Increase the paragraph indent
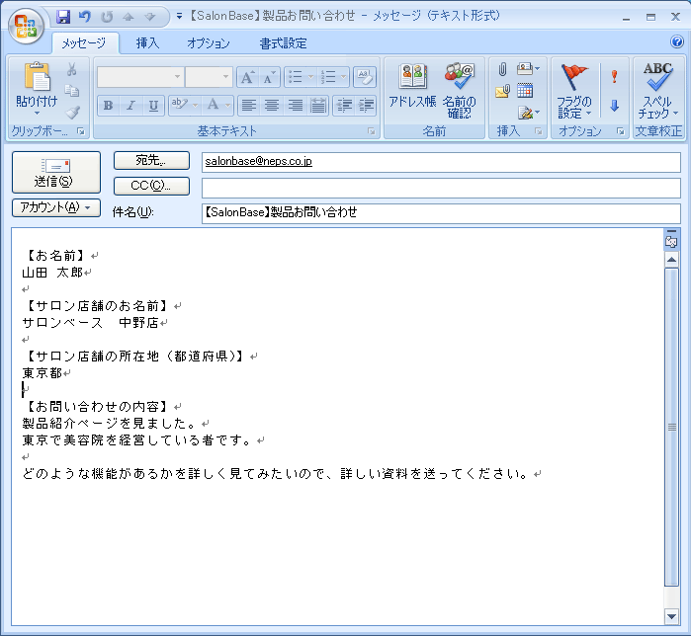 pyautogui.click(x=366, y=106)
